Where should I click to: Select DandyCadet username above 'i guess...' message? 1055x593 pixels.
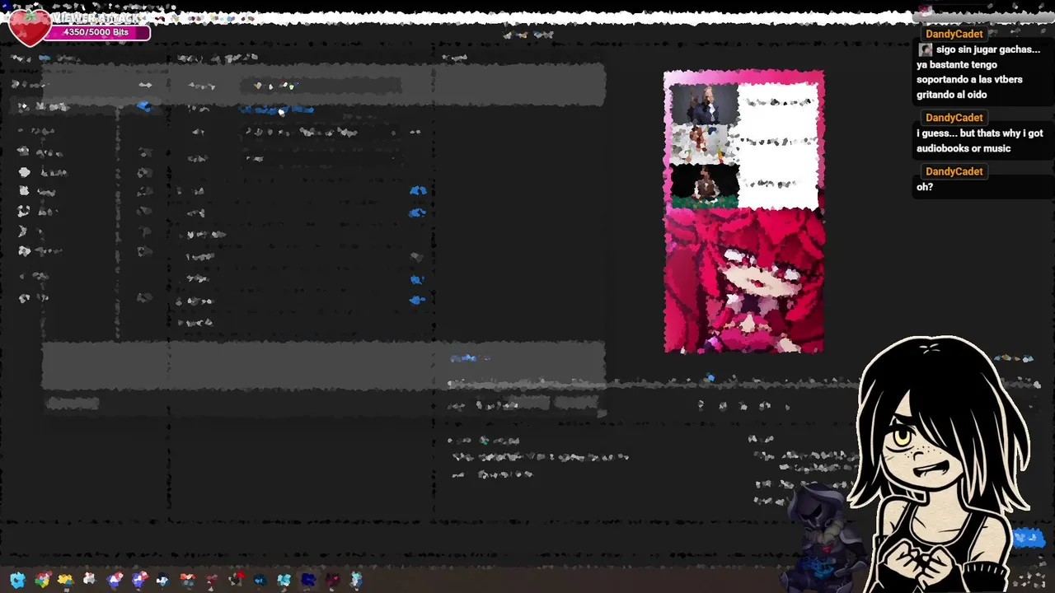tap(954, 118)
